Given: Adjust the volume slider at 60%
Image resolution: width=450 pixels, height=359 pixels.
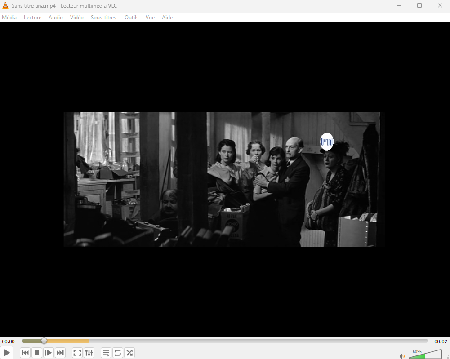Looking at the screenshot, I should point(425,354).
